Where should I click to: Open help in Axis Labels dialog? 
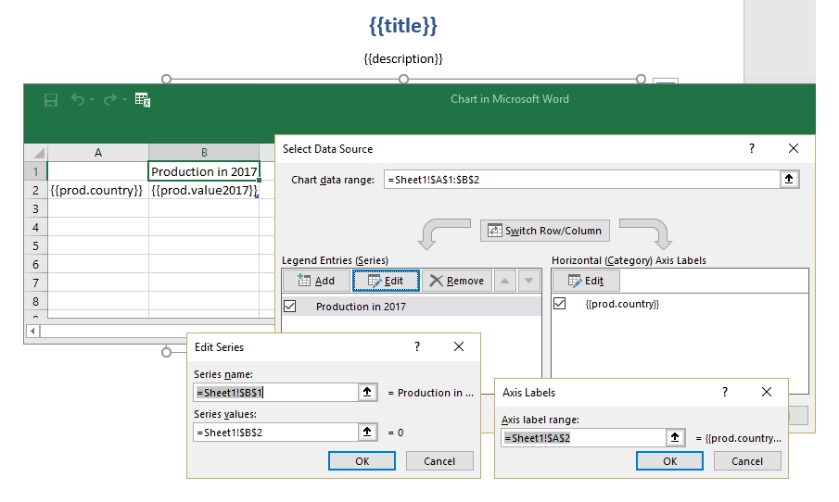(x=725, y=392)
